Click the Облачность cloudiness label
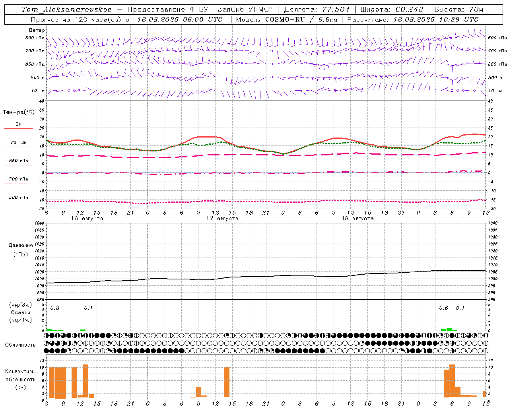 tap(20, 345)
